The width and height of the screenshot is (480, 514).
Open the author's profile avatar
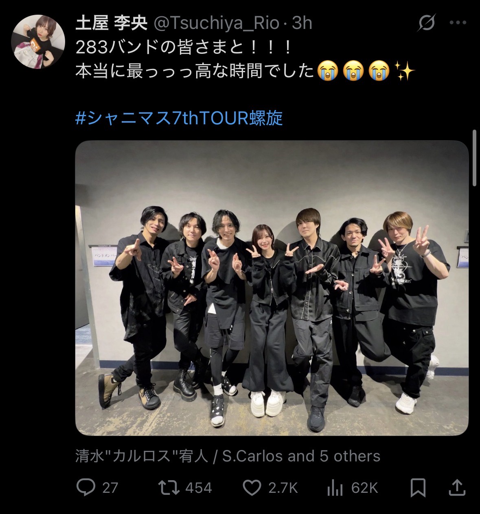pyautogui.click(x=38, y=41)
